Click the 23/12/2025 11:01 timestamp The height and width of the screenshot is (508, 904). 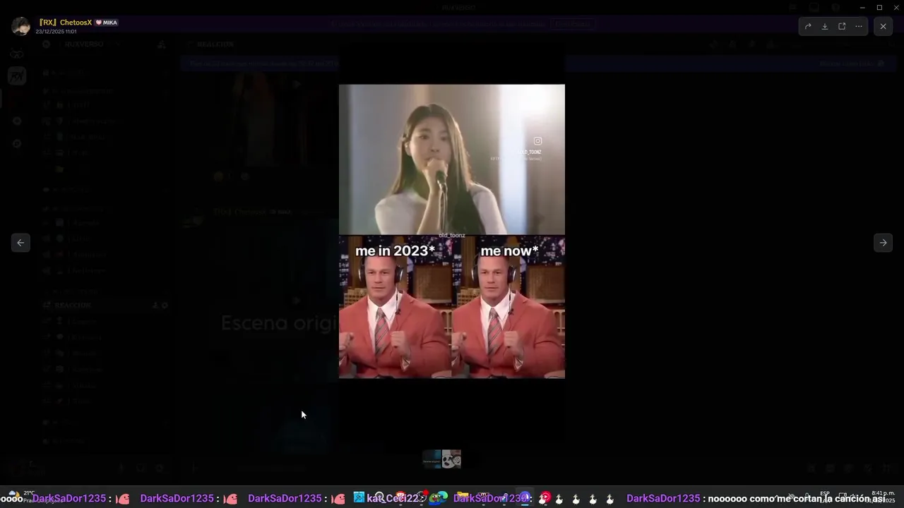pyautogui.click(x=56, y=32)
